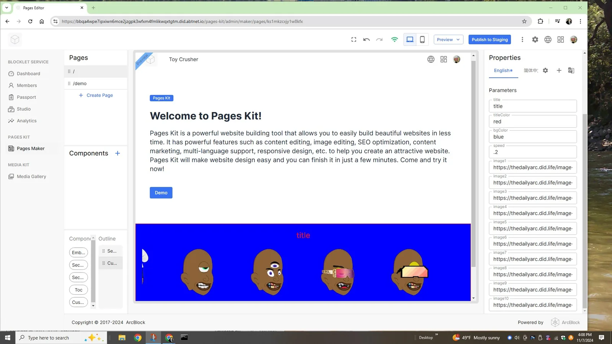Open settings gear in top toolbar

[535, 39]
